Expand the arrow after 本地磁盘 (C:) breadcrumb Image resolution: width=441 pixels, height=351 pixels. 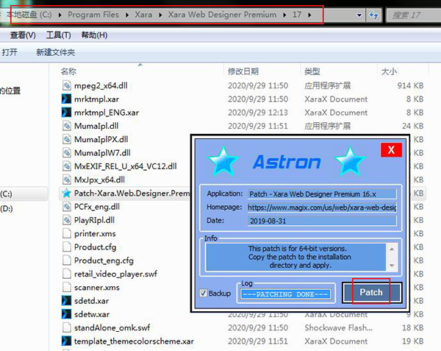coord(60,15)
